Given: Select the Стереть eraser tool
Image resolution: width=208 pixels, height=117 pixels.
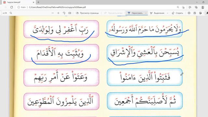Looking at the screenshot, I should (x=177, y=13).
